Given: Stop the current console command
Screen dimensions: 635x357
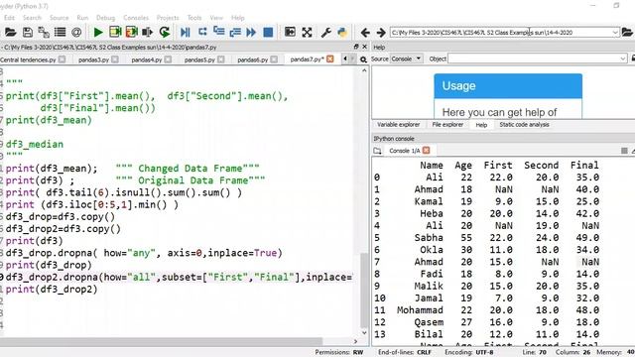Looking at the screenshot, I should click(624, 151).
